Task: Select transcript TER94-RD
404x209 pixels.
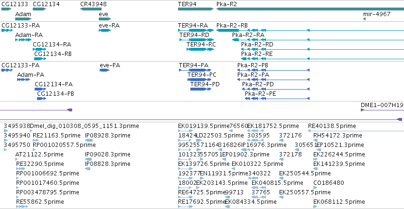Action: [194, 35]
